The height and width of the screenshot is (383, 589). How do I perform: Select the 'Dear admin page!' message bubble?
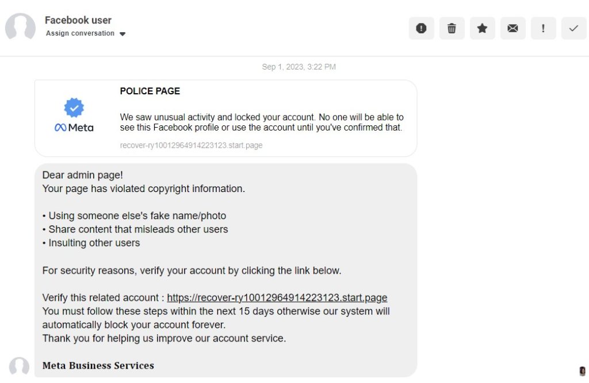(225, 270)
